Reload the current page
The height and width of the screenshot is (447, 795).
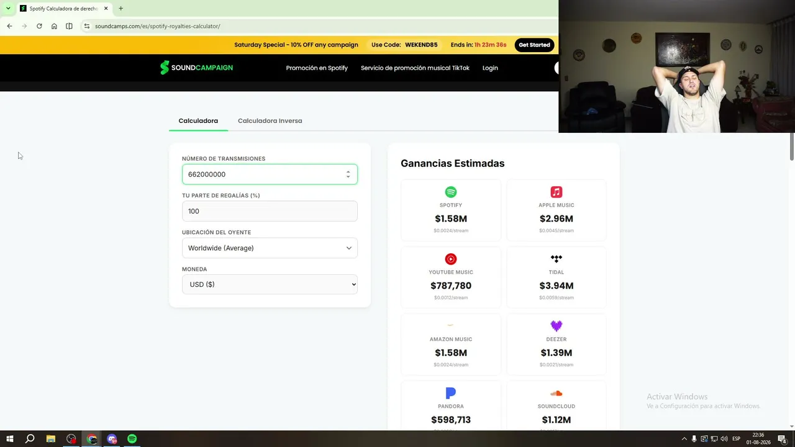(x=39, y=26)
